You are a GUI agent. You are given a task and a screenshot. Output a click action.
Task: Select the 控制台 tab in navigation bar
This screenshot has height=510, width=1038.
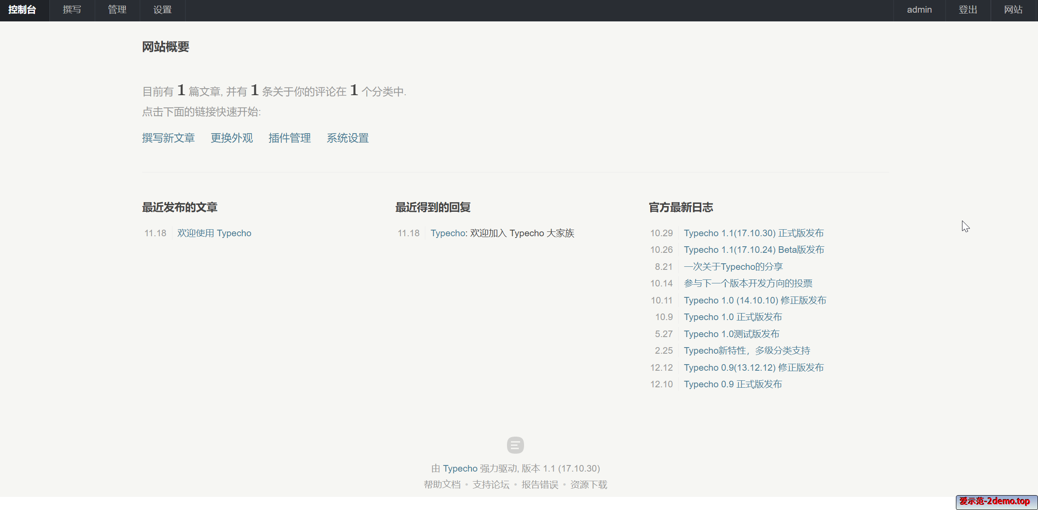tap(22, 10)
